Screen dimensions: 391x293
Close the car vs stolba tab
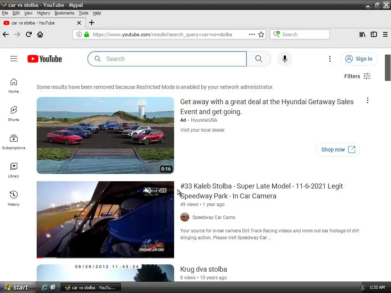(79, 23)
